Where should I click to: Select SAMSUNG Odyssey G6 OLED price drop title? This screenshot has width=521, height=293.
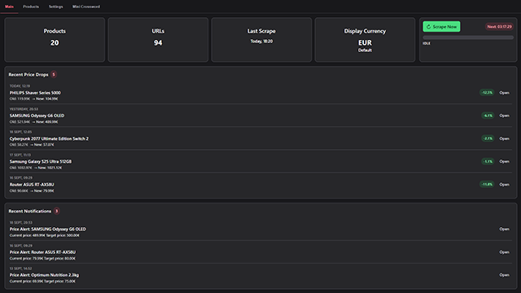37,116
